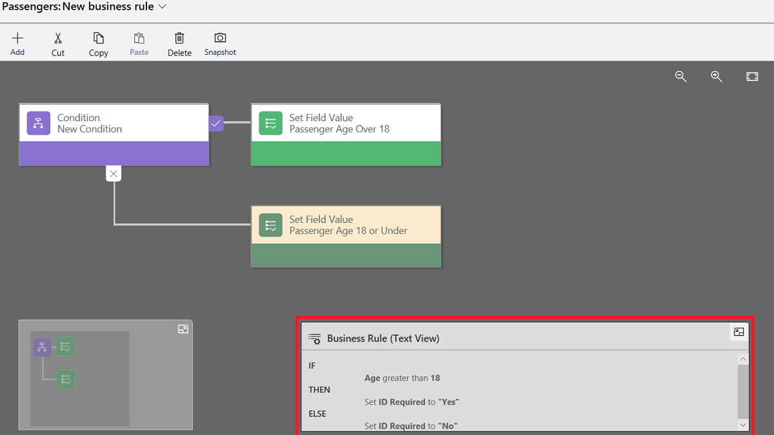Select the New Condition component

pos(114,123)
